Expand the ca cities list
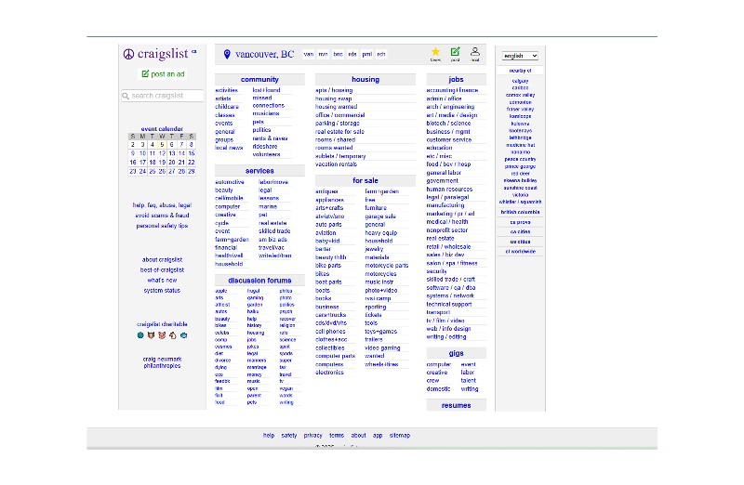The image size is (744, 485). click(520, 232)
